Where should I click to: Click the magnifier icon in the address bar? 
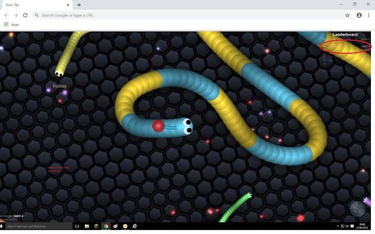point(37,15)
